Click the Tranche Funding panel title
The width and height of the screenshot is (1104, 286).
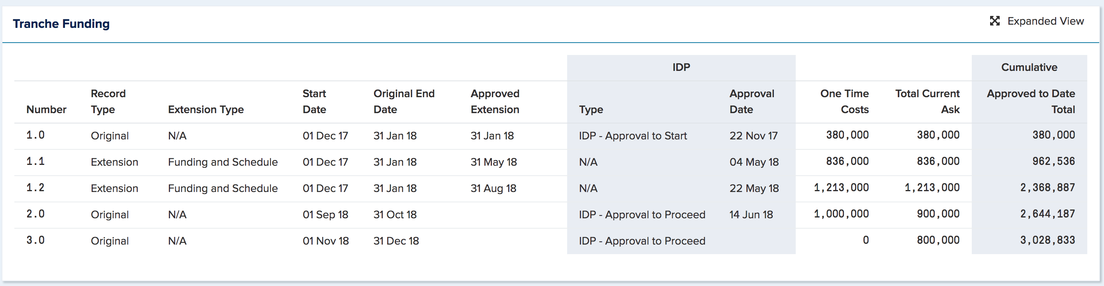tap(61, 24)
